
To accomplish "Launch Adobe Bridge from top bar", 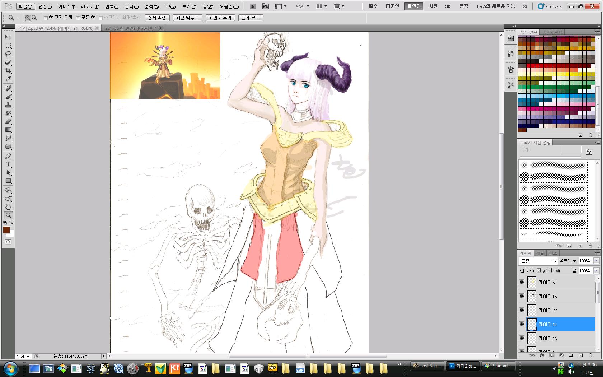I will tap(253, 6).
